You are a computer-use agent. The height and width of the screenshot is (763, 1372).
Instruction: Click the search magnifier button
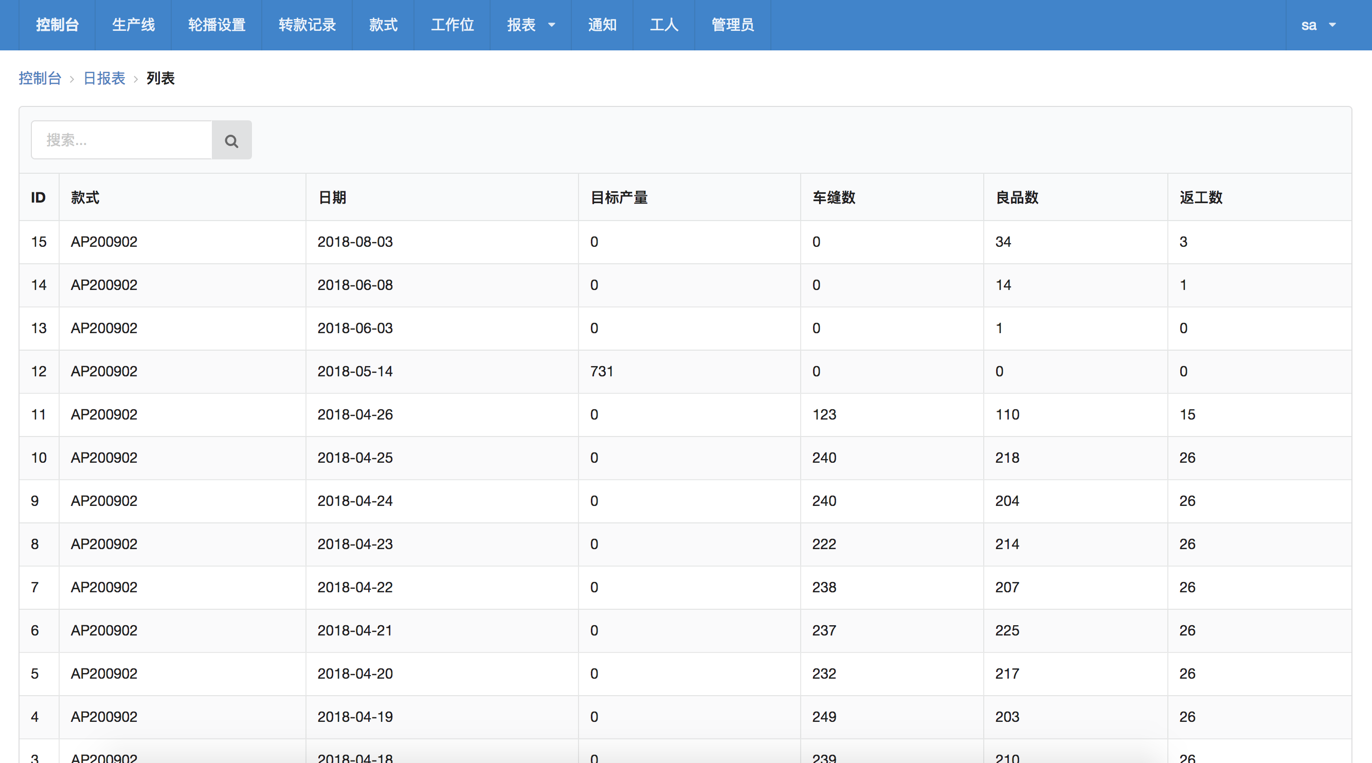coord(232,140)
